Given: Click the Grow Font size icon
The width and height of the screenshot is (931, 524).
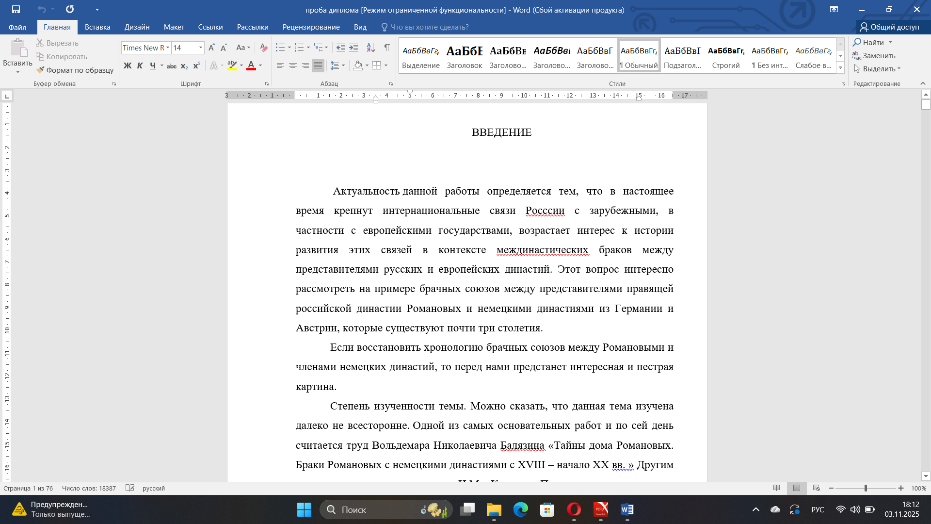Looking at the screenshot, I should click(211, 48).
